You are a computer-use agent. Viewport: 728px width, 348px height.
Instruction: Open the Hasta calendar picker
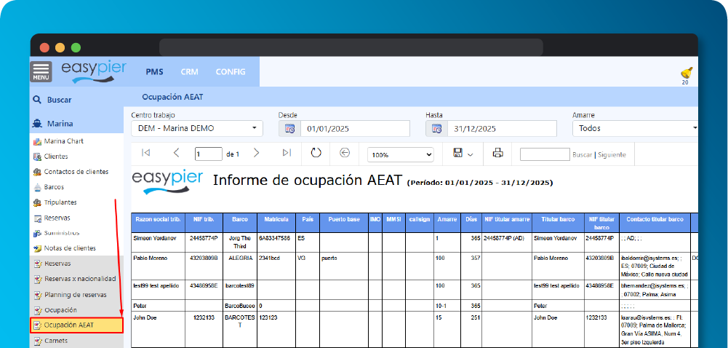pos(437,129)
